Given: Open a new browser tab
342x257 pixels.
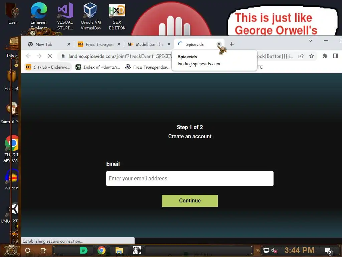Looking at the screenshot, I should pyautogui.click(x=232, y=45).
